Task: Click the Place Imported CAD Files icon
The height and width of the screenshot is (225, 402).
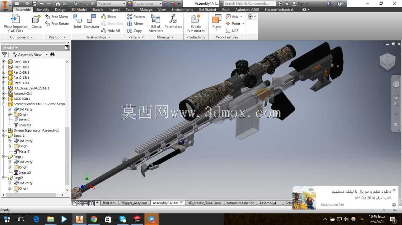Action: point(15,19)
